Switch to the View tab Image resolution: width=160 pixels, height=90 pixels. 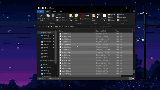coord(61,11)
